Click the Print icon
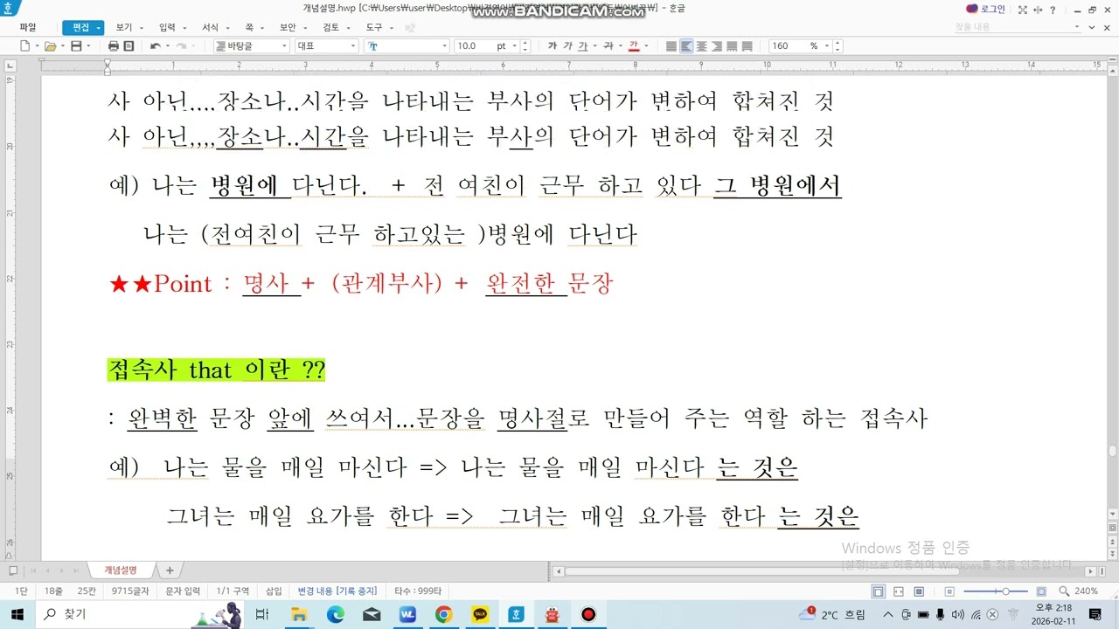 coord(113,46)
